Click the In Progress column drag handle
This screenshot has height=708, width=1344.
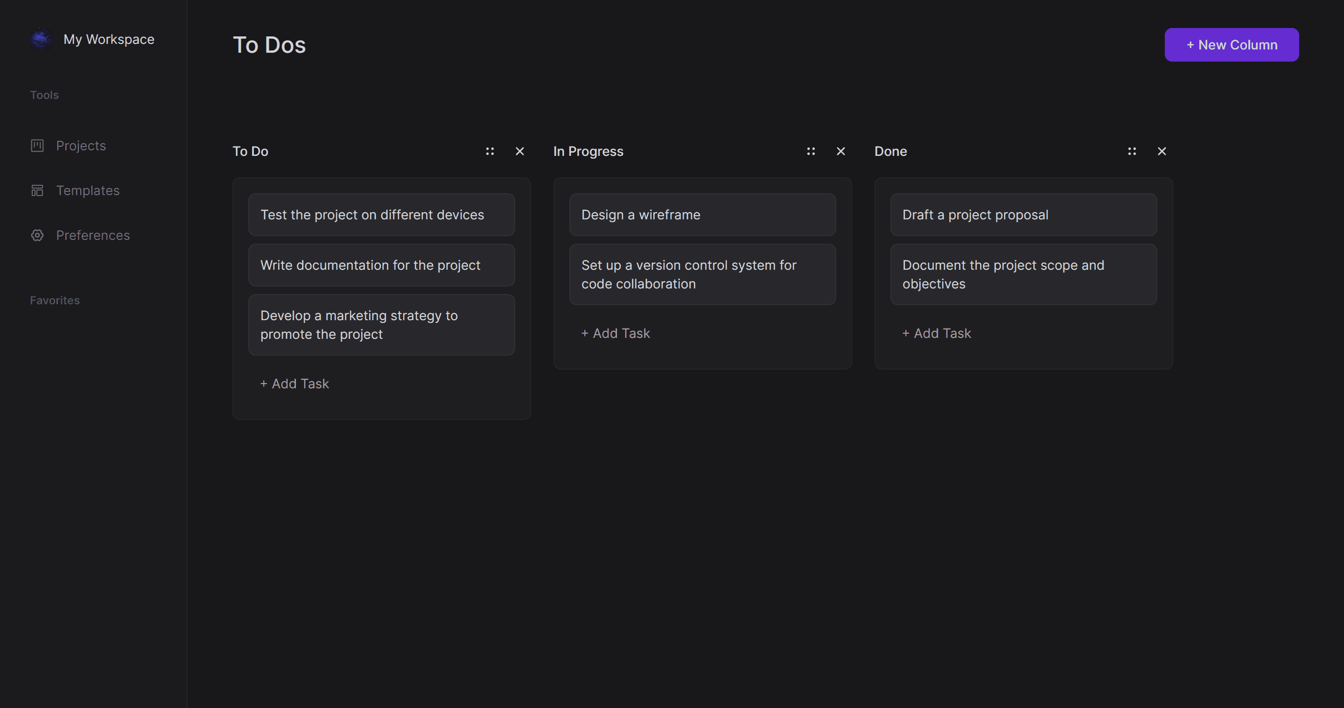[x=810, y=151]
